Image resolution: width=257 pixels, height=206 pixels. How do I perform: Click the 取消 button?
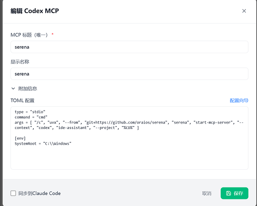click(x=207, y=193)
